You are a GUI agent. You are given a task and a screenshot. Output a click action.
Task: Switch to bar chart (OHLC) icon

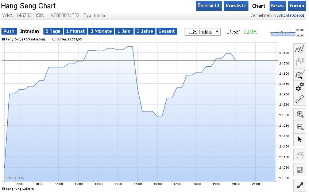(x=300, y=62)
